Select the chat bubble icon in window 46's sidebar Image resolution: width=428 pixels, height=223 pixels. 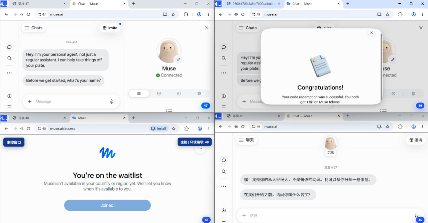coord(224,160)
